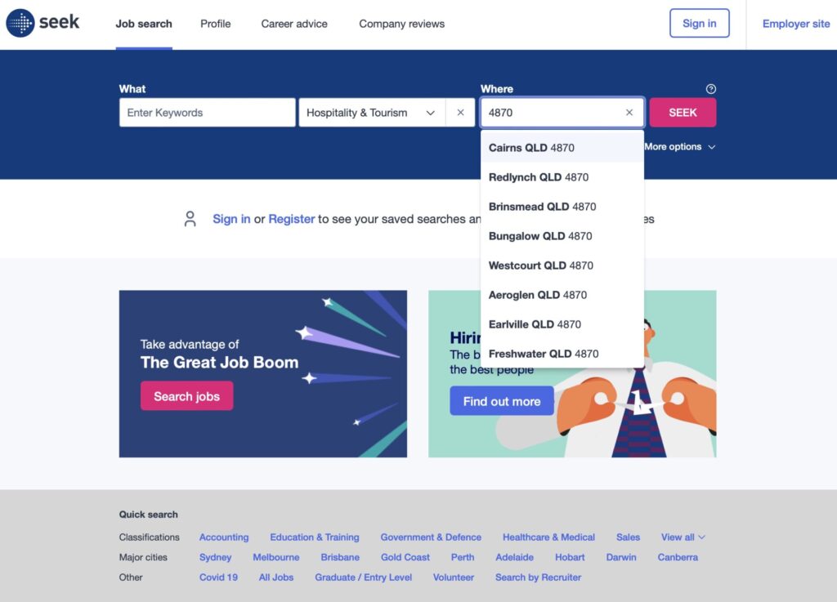Screen dimensions: 837x602
Task: Go to the Employer site
Action: tap(796, 24)
